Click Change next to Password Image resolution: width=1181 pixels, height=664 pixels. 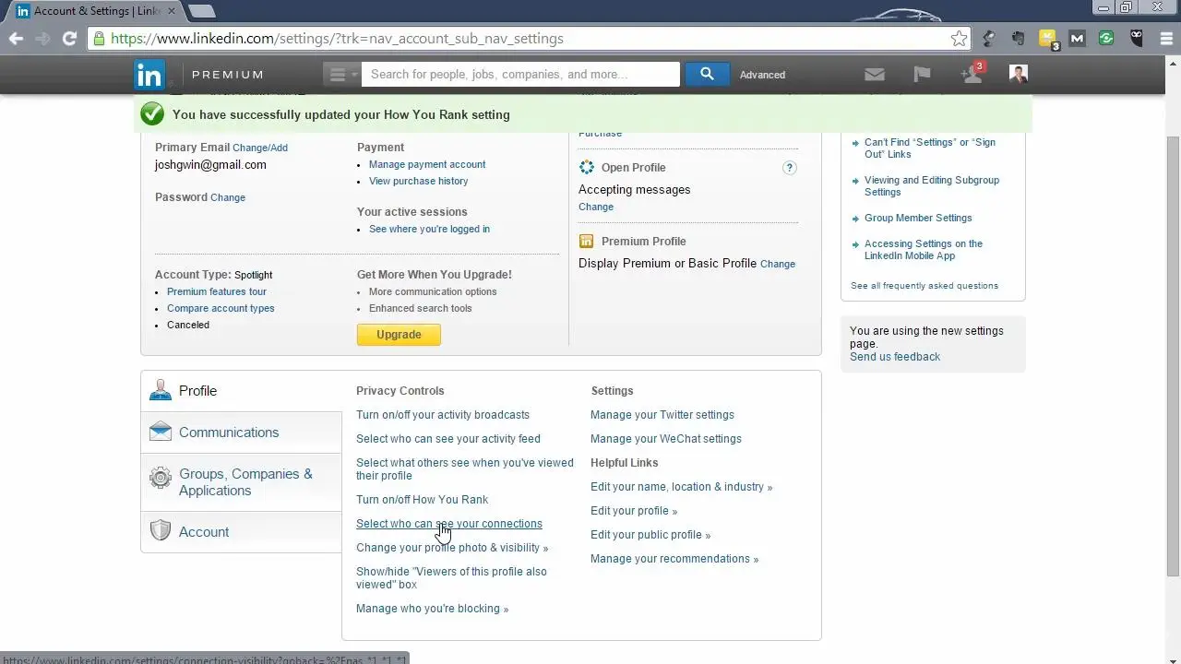(x=228, y=197)
